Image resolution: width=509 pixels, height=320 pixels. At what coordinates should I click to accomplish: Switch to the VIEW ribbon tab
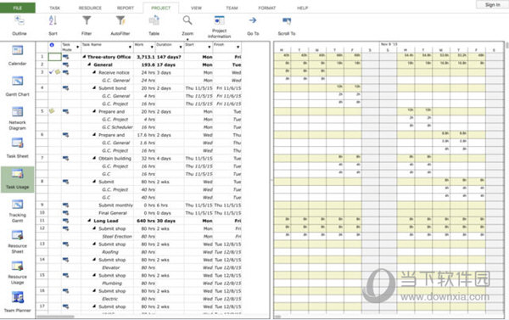point(196,8)
